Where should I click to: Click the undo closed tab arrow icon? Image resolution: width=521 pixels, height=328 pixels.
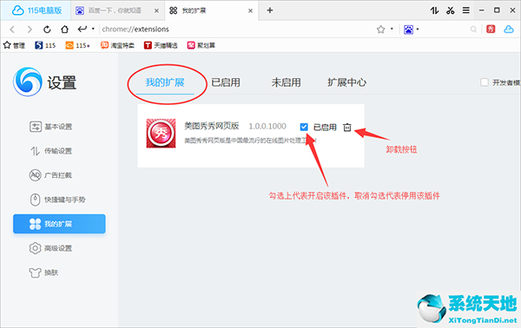coord(82,30)
